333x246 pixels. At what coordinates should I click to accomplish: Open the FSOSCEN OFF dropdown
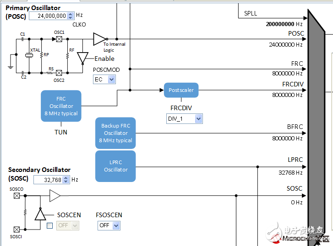coord(109,225)
